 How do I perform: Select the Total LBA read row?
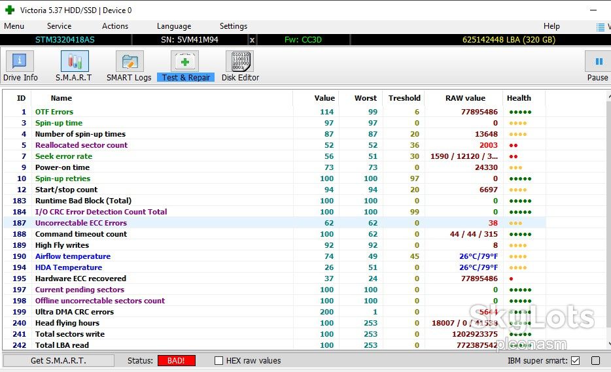point(274,345)
